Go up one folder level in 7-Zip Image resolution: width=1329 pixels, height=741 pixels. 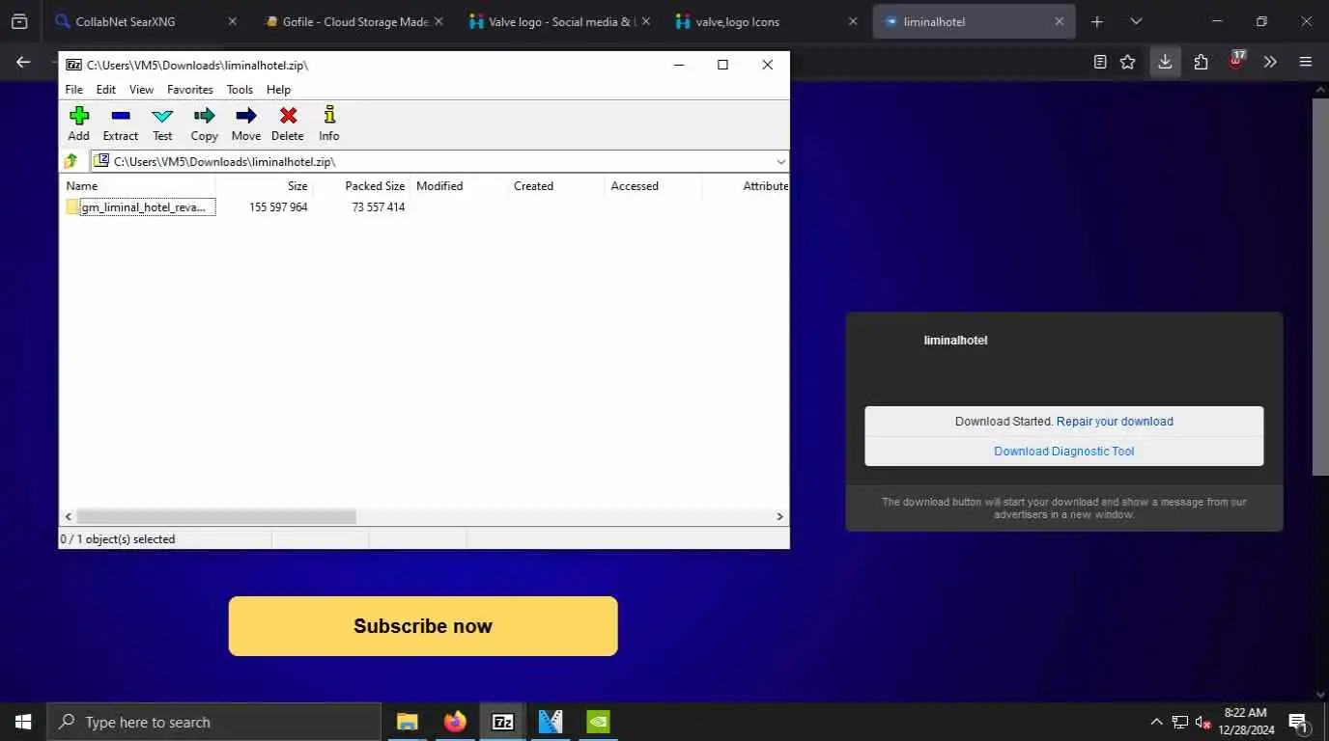click(71, 161)
